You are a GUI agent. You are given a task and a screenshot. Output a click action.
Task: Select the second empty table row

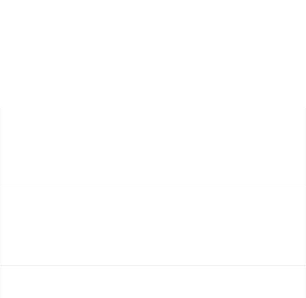153,226
